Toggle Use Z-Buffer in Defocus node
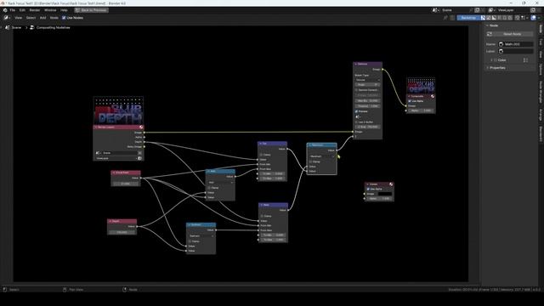The width and height of the screenshot is (544, 306). click(356, 122)
